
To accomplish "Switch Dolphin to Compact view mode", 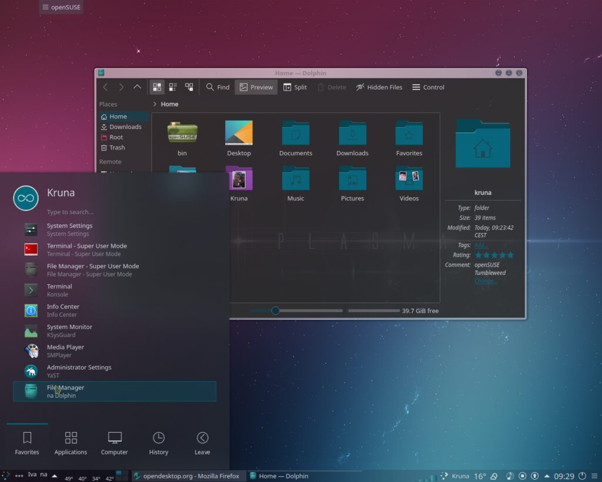I will (173, 87).
